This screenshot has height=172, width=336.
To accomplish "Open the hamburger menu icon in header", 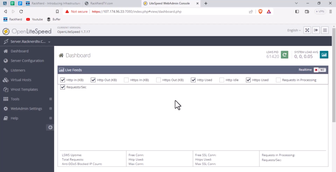I will pos(325,30).
